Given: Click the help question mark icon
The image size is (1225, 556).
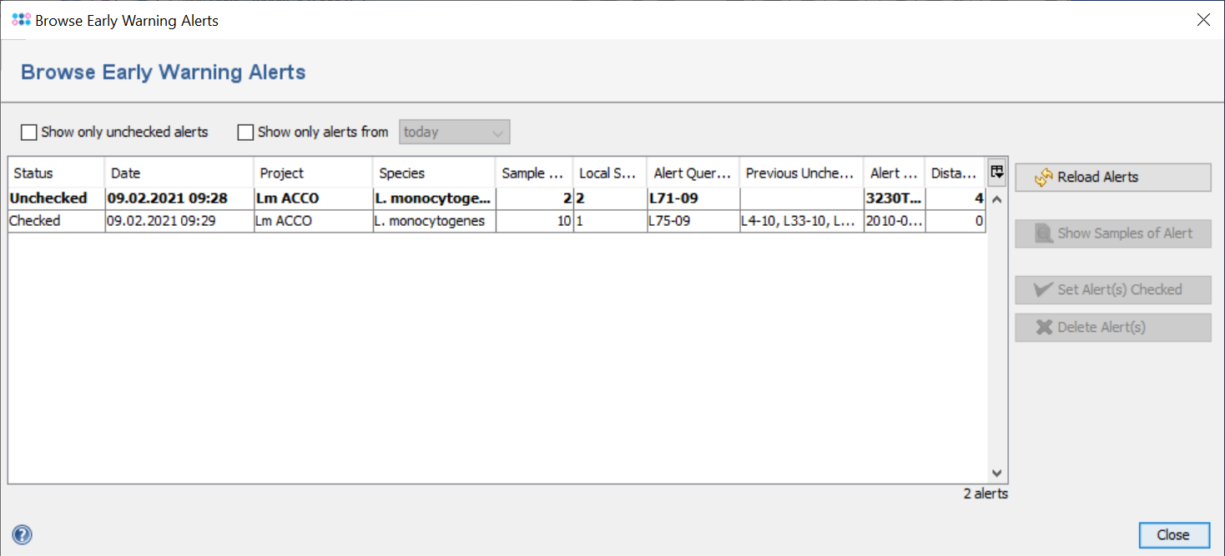Looking at the screenshot, I should click(23, 535).
